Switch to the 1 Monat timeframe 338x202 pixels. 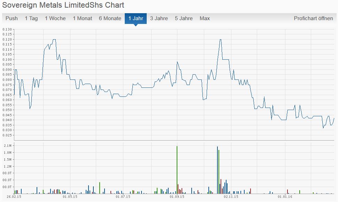click(82, 18)
